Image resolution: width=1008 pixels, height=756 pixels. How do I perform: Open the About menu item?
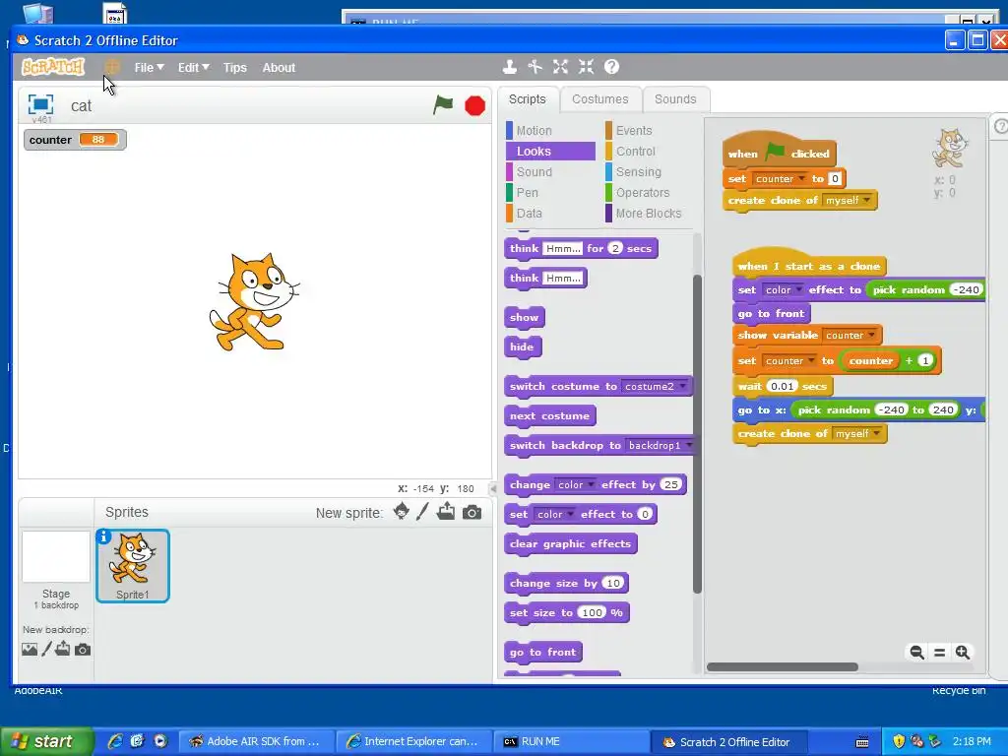[x=279, y=68]
